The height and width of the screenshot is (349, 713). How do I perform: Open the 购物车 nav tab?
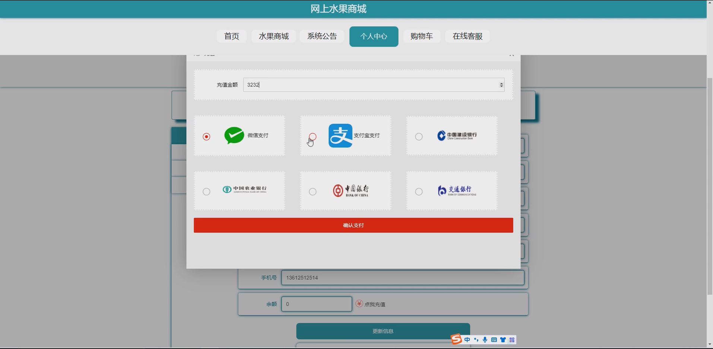pyautogui.click(x=422, y=36)
